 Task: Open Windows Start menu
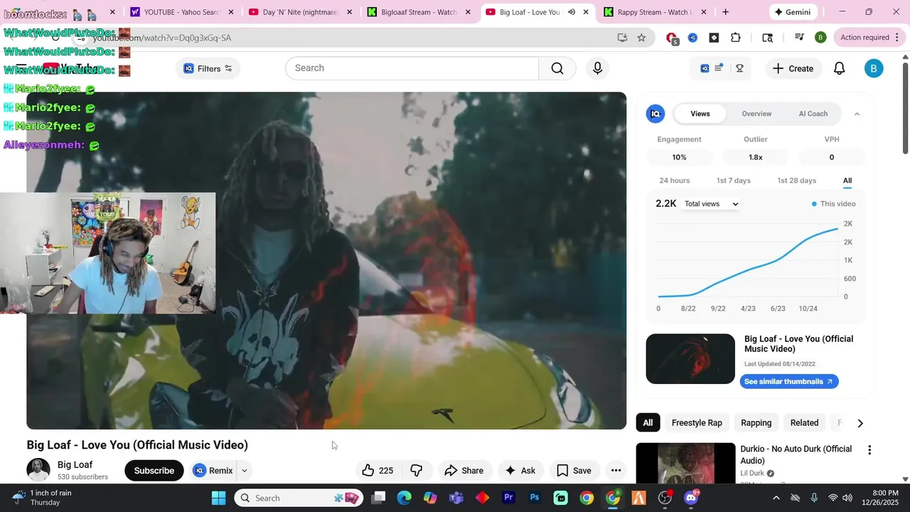(218, 498)
